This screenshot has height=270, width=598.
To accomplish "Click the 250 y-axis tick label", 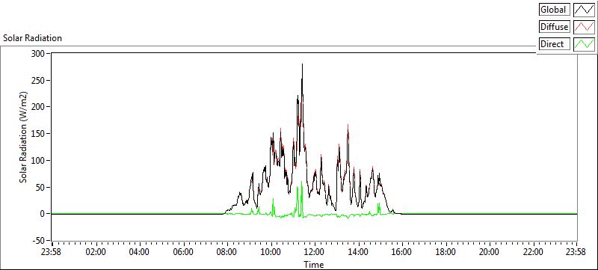I will [x=37, y=80].
